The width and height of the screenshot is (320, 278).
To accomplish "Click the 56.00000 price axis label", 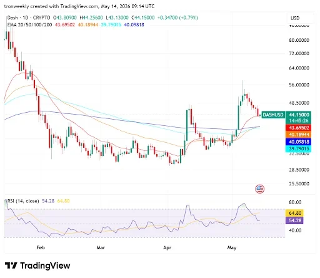I will (299, 85).
